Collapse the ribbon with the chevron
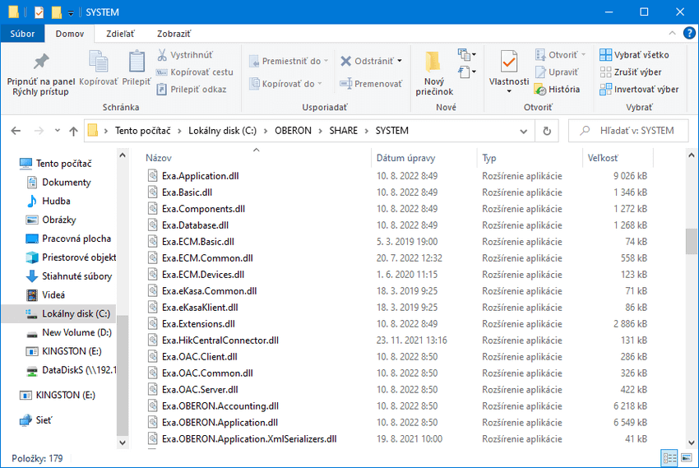The image size is (699, 468). coord(669,34)
